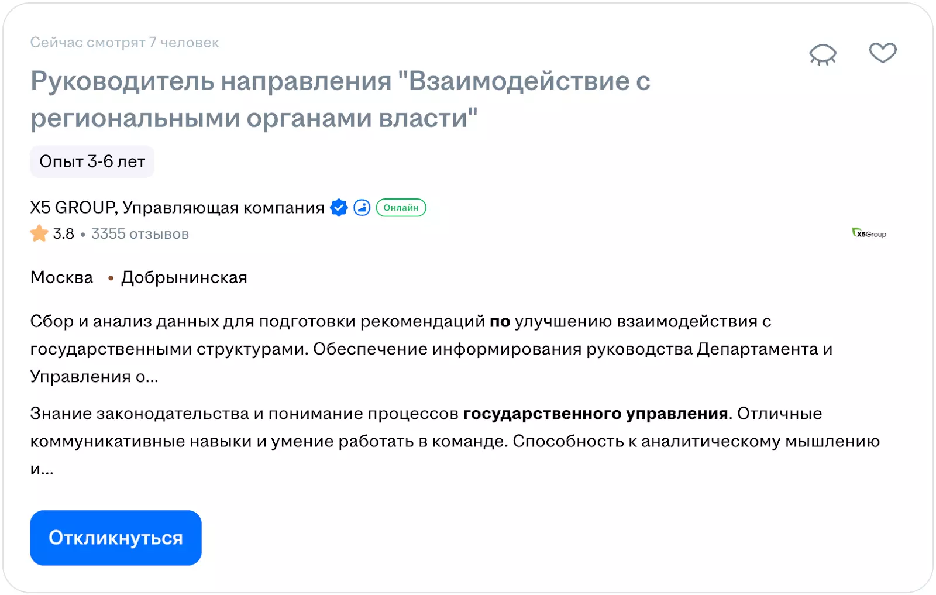The width and height of the screenshot is (936, 595).
Task: Hide this vacancy with the crossed-eye icon
Action: tap(823, 54)
